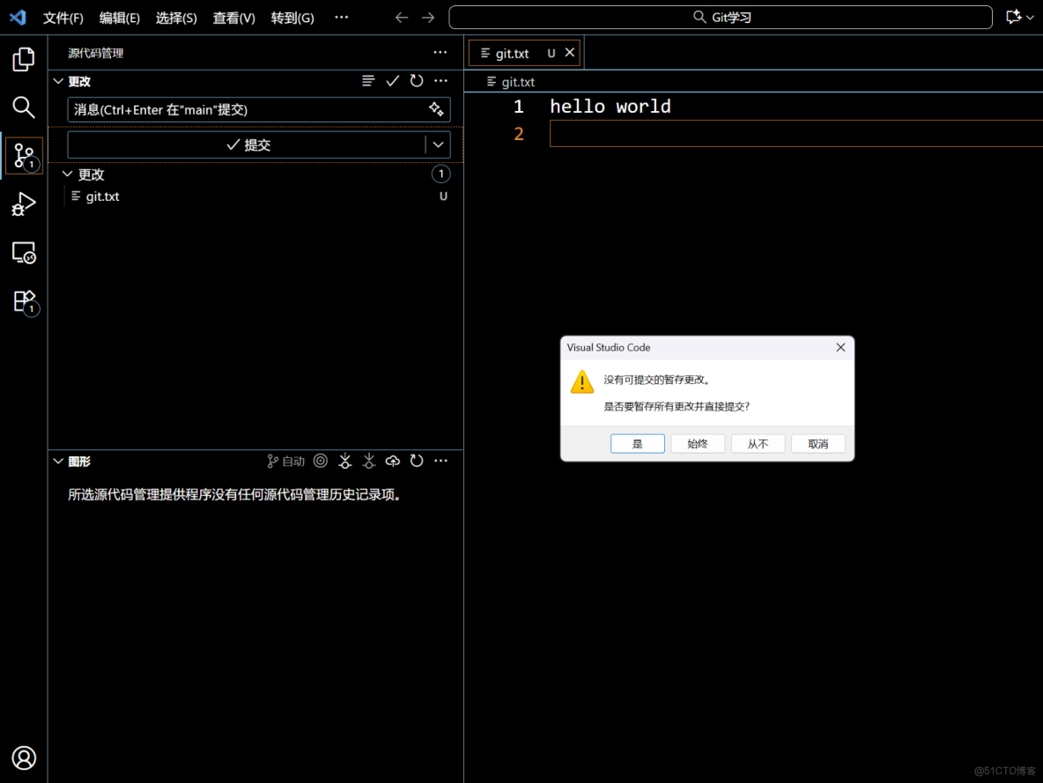Open the Remote Explorer icon
Viewport: 1043px width, 783px height.
point(23,253)
